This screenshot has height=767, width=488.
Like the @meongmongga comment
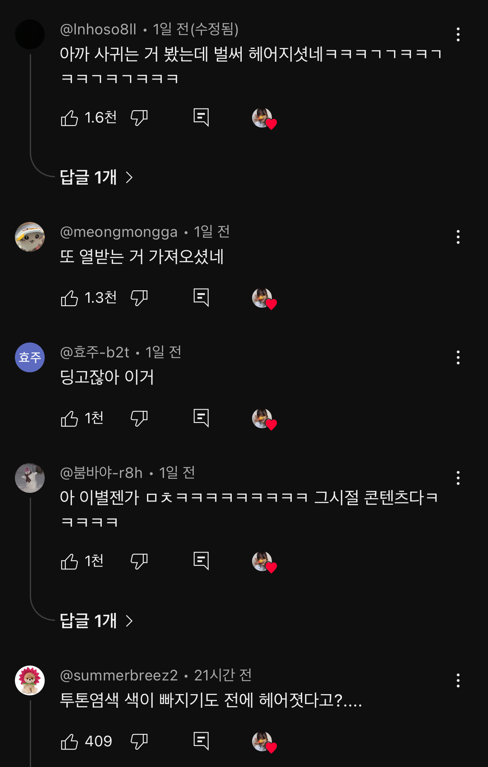[69, 298]
